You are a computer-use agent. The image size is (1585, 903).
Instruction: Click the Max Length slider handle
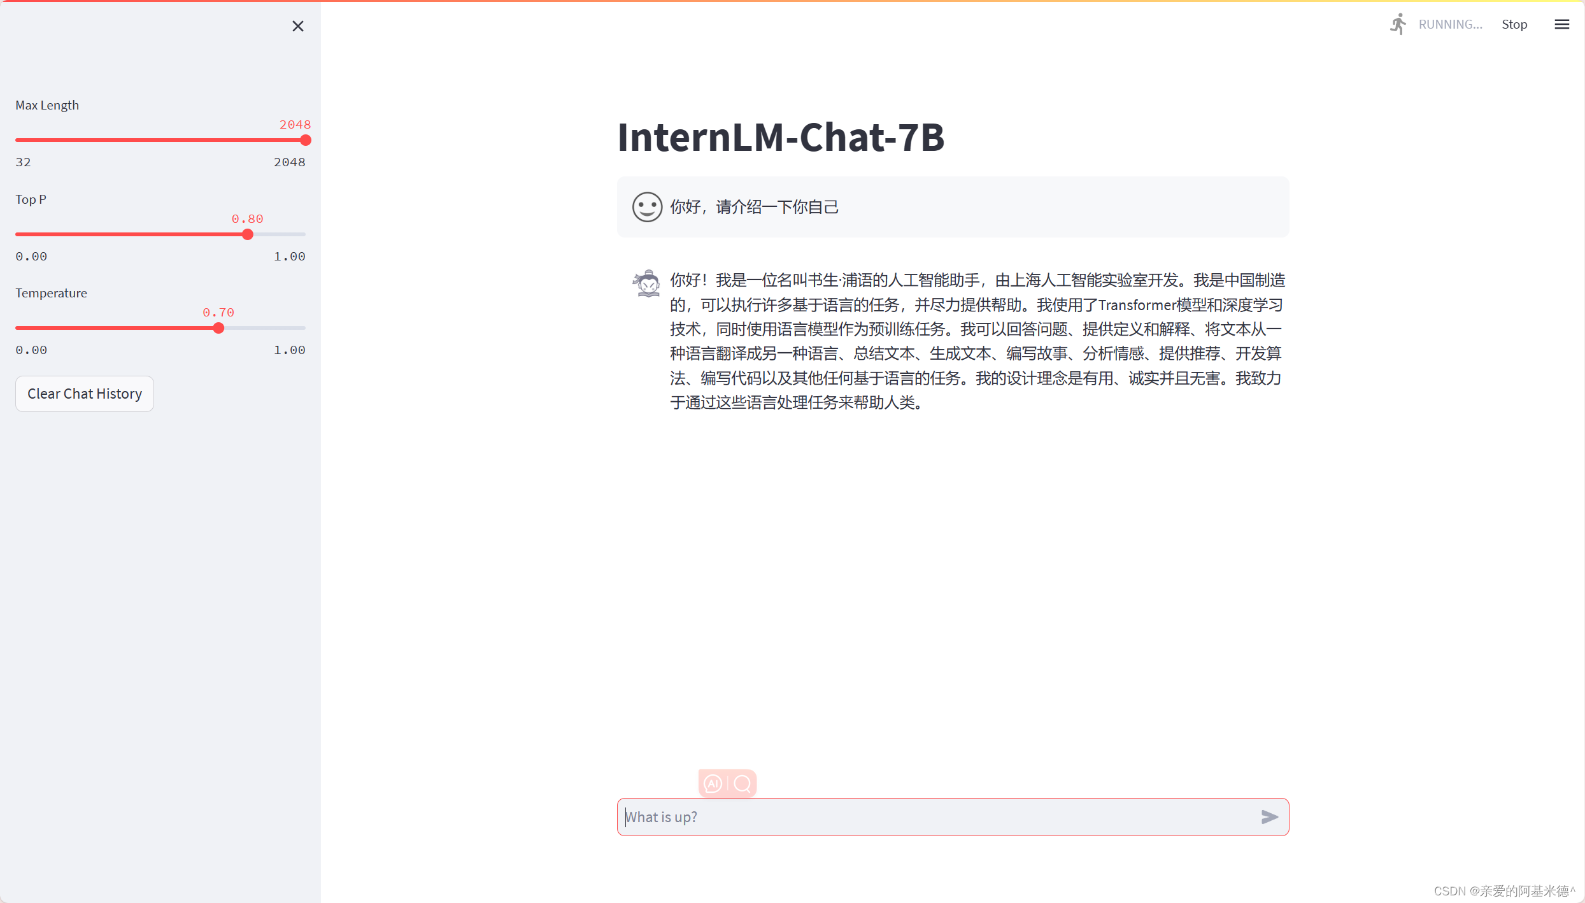click(x=306, y=140)
